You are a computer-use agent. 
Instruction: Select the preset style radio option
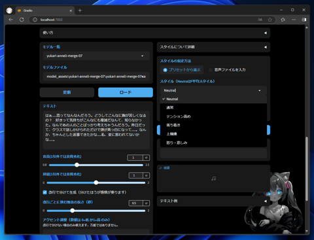pos(182,70)
